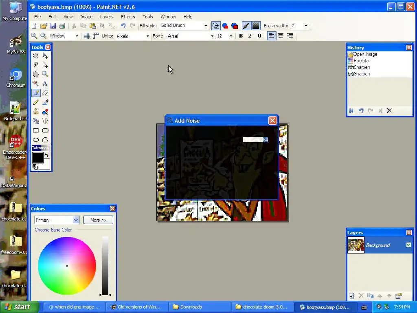Open the Image menu
The image size is (417, 313).
tap(86, 16)
